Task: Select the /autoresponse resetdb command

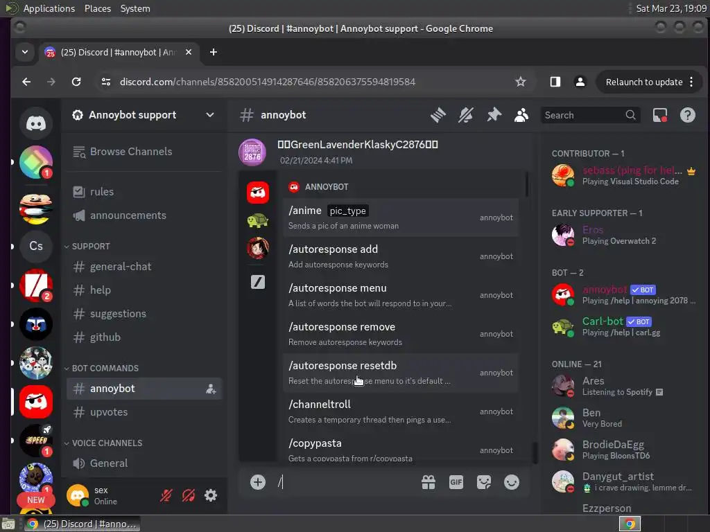Action: (401, 373)
